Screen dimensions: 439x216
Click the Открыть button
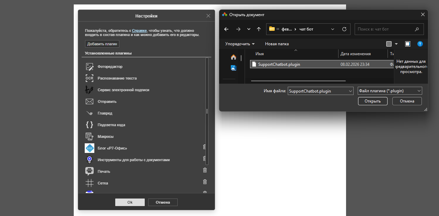click(372, 101)
